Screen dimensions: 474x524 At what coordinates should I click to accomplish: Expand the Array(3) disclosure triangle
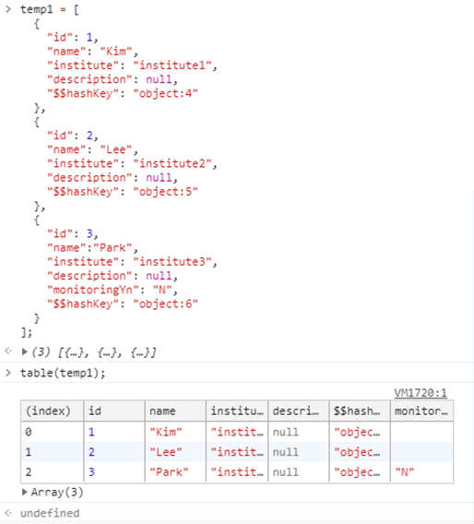click(24, 492)
